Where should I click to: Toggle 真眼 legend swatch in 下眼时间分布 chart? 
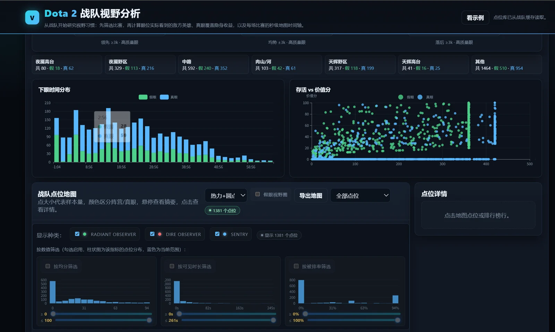pyautogui.click(x=164, y=97)
